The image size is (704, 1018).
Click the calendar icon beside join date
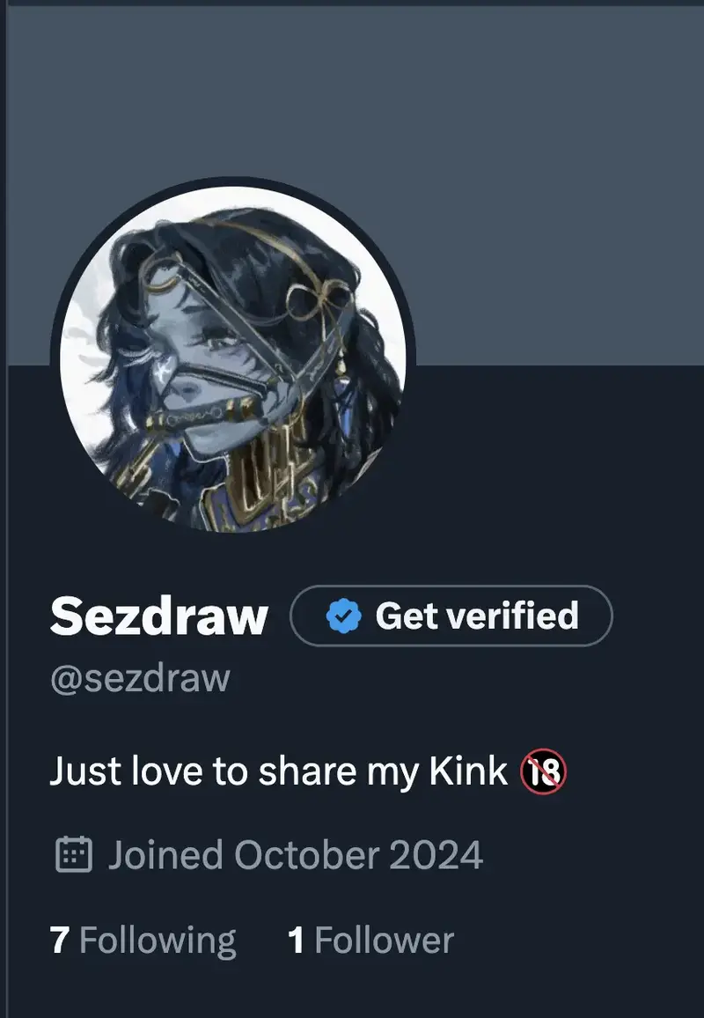74,855
